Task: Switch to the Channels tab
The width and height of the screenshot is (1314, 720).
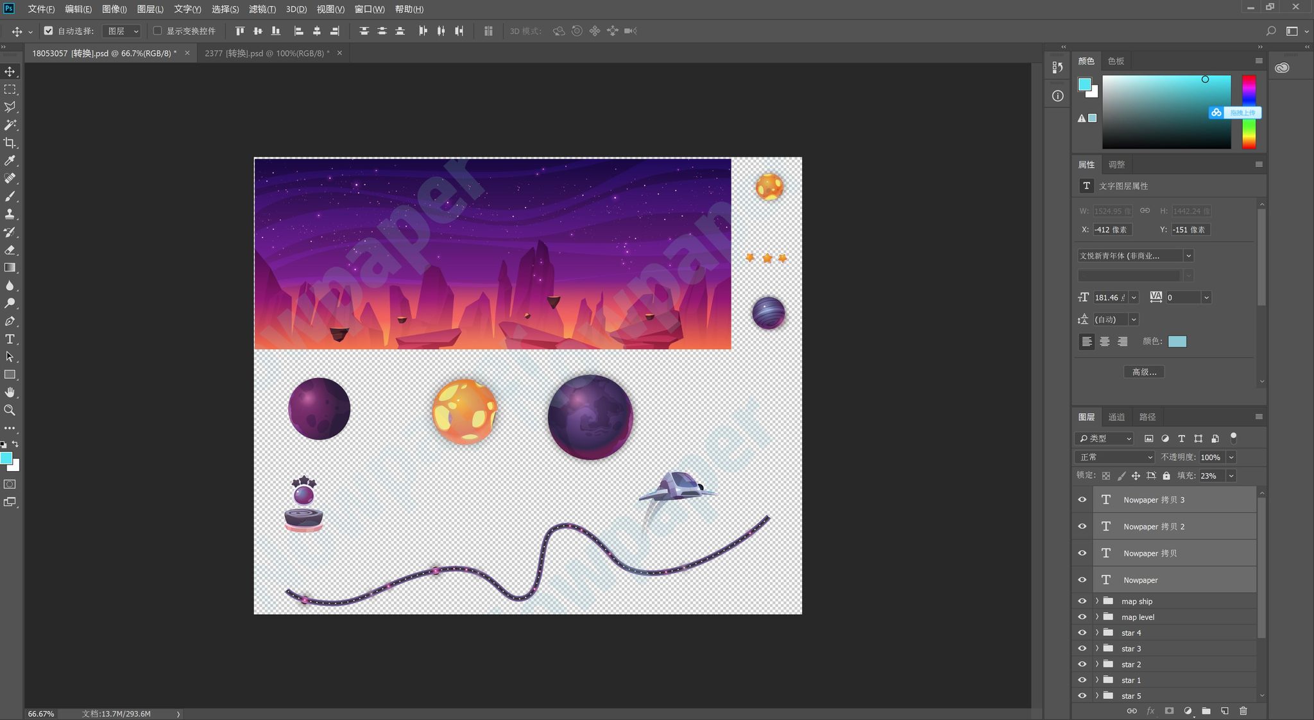Action: (x=1116, y=417)
